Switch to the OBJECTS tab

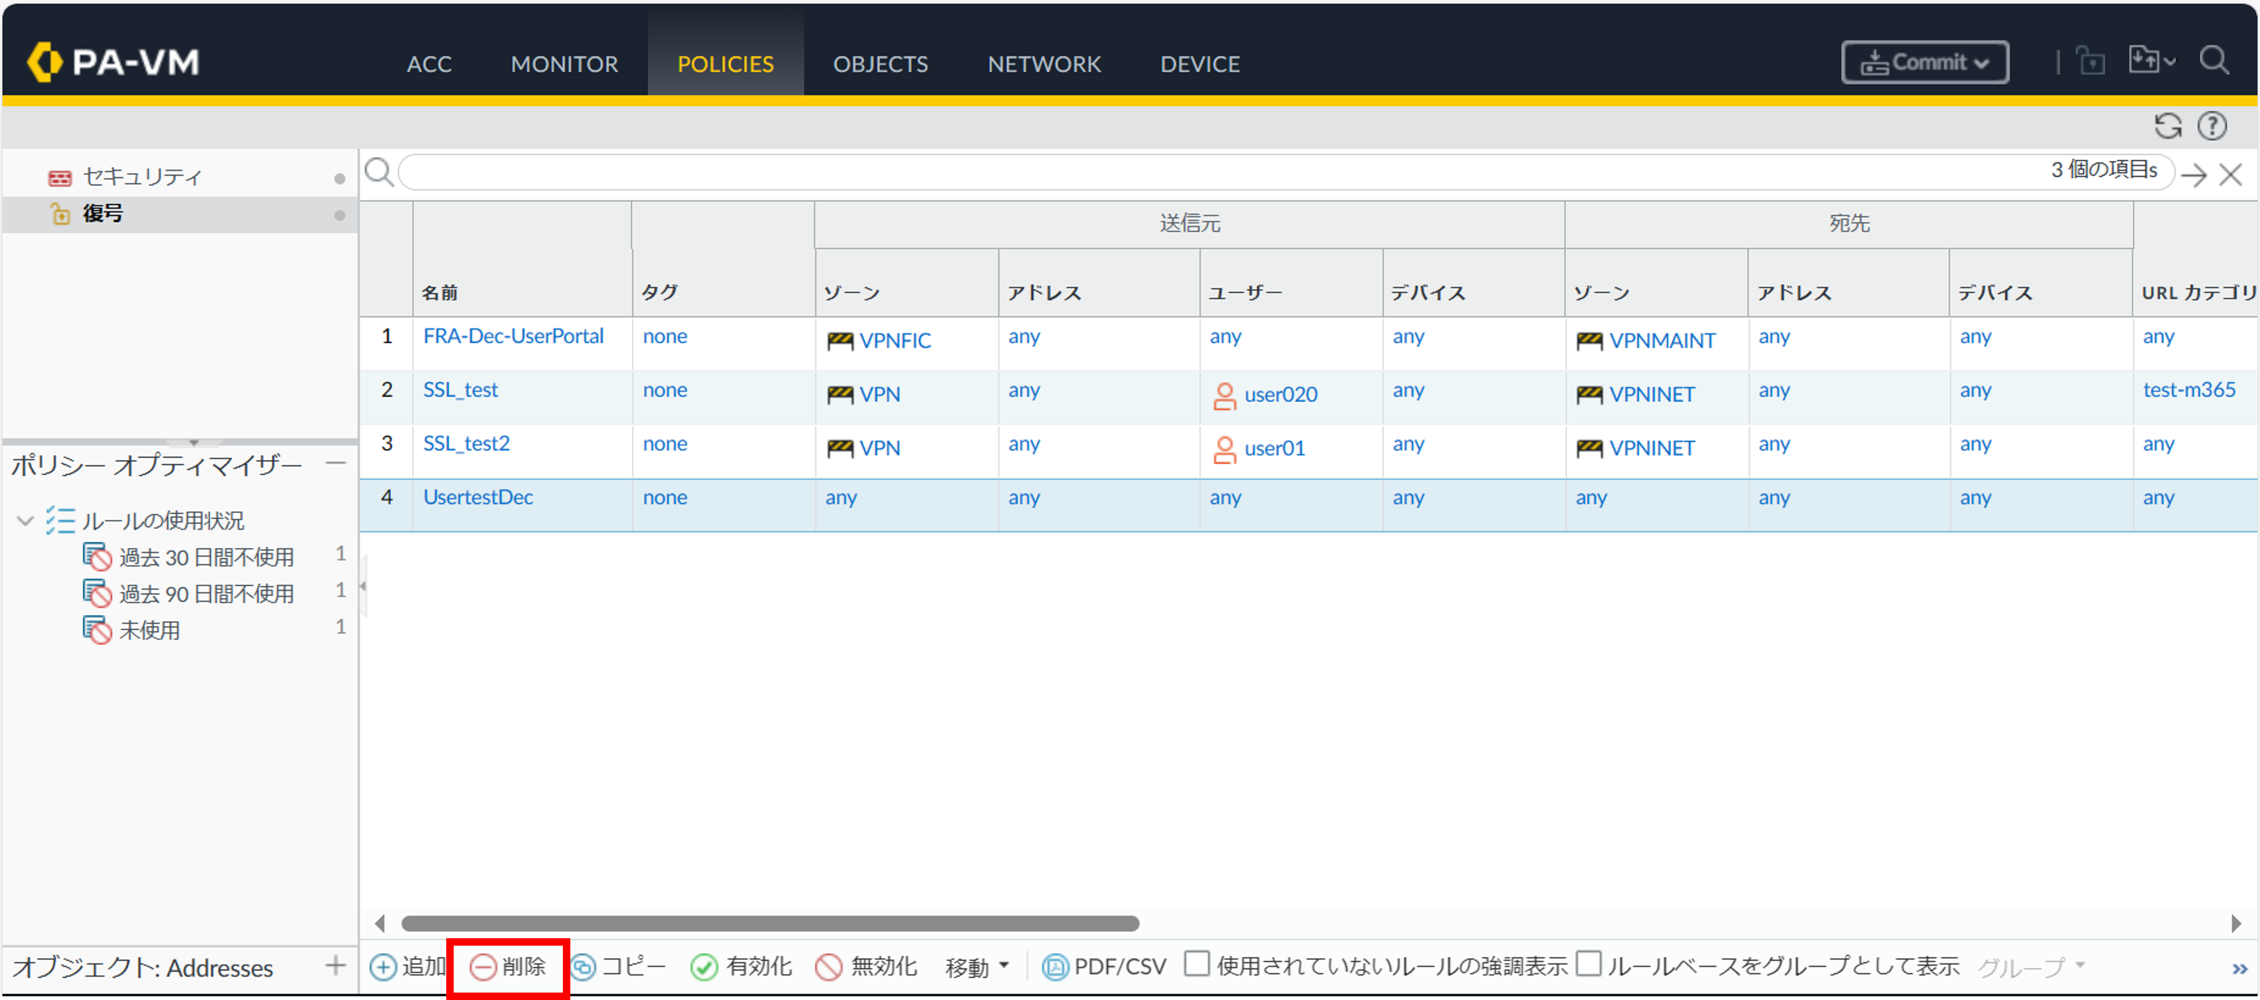tap(880, 64)
